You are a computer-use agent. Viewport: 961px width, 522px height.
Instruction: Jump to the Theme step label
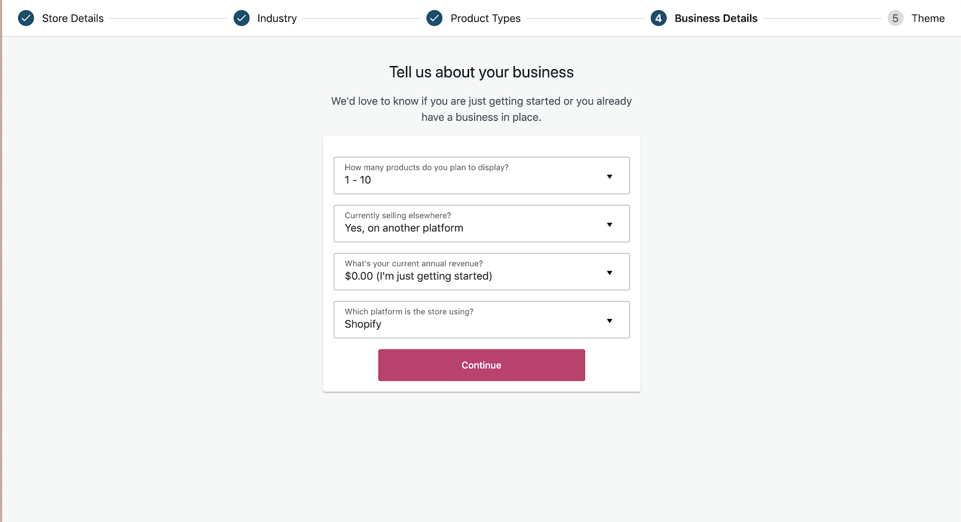927,19
